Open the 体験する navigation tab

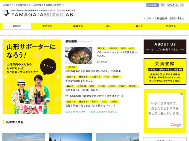coord(78,26)
